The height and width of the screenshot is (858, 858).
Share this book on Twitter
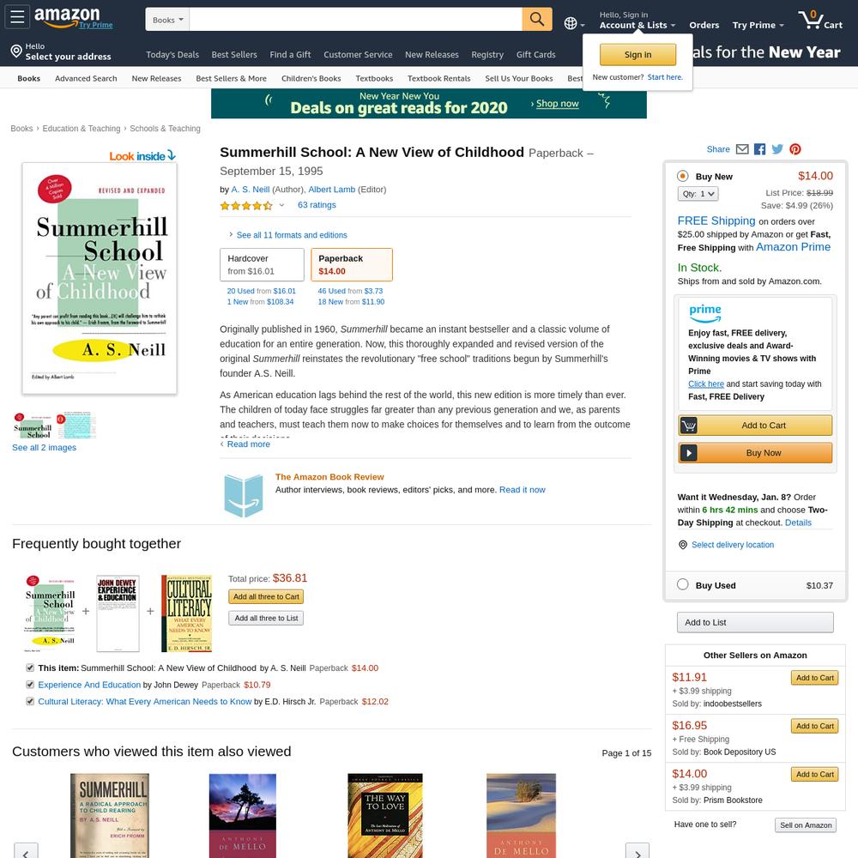[x=777, y=149]
